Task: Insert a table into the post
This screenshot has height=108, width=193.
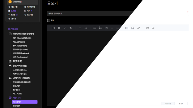Action: pos(127,28)
